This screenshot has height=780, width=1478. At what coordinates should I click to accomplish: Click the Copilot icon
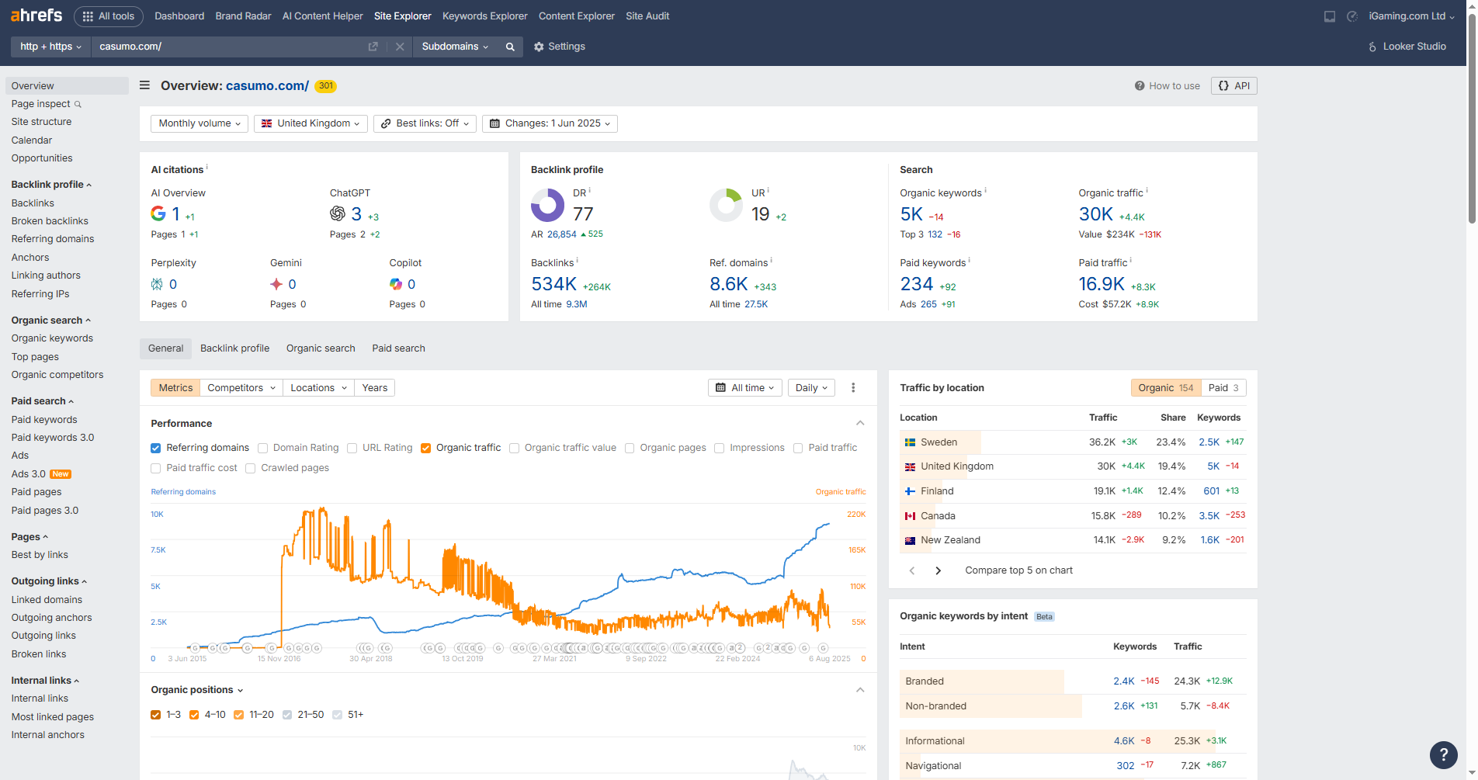pyautogui.click(x=396, y=284)
